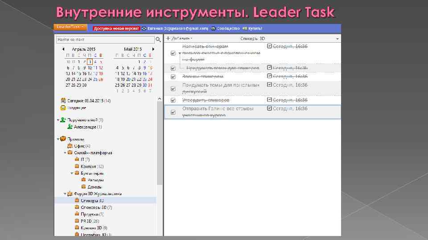Select the Сегодня: 03.04.2015 item
The height and width of the screenshot is (240, 428).
pos(89,101)
